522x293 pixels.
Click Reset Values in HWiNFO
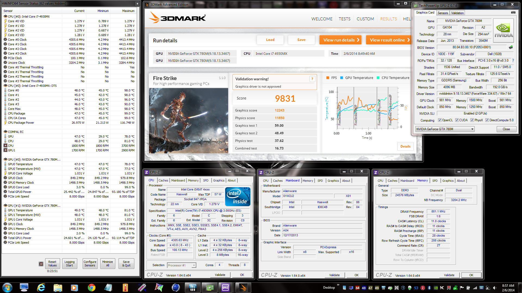click(x=52, y=264)
